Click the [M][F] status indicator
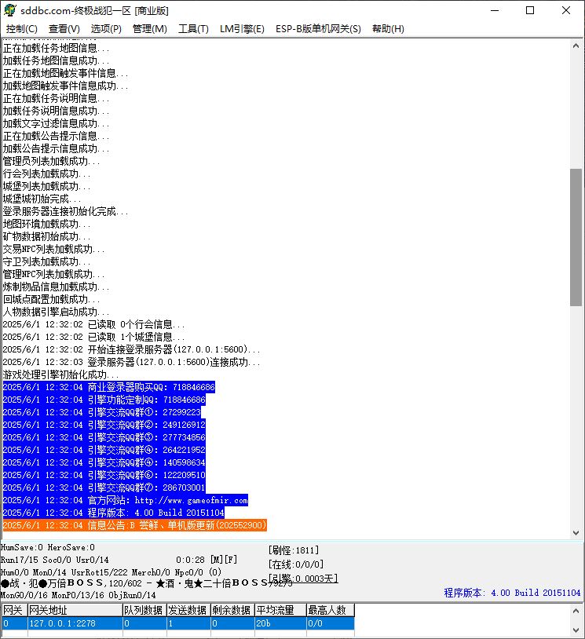The image size is (585, 639). 224,560
